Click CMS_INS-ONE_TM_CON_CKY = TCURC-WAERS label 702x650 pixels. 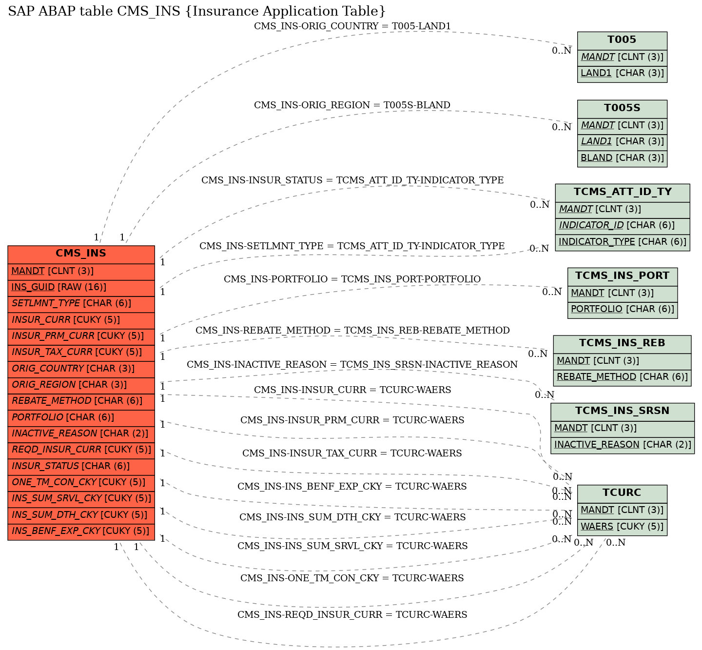click(352, 578)
